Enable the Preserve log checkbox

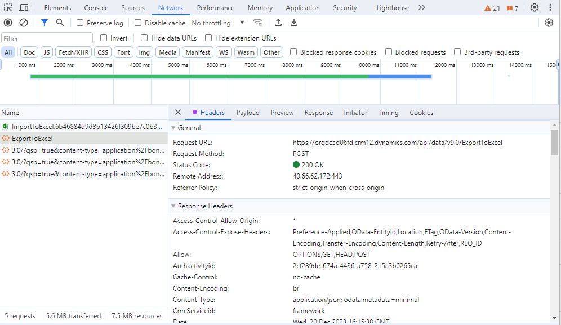[x=80, y=23]
